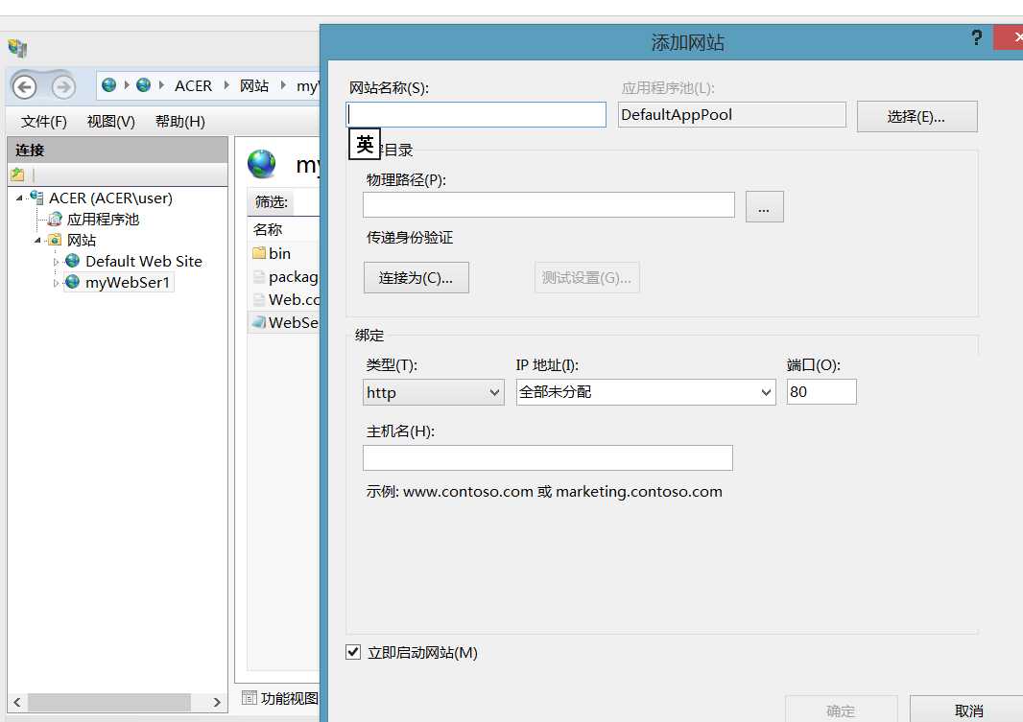The width and height of the screenshot is (1023, 722).
Task: Click the large globe icon in content header
Action: 262,164
